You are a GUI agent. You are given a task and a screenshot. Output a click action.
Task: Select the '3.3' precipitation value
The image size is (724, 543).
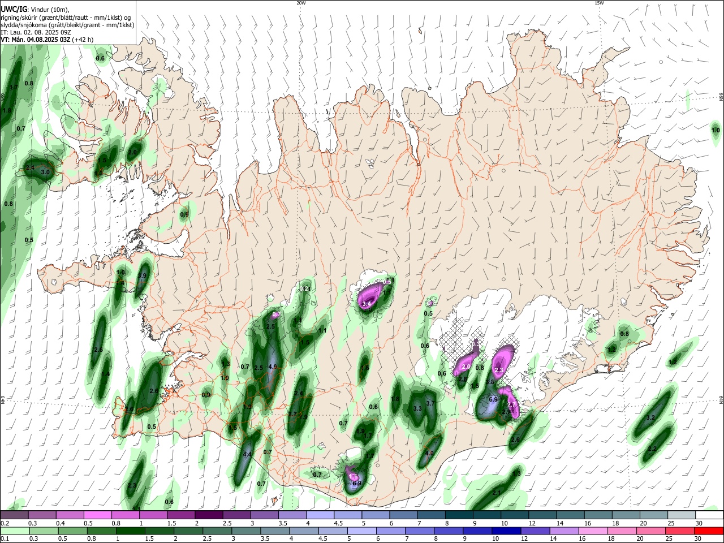[417, 408]
